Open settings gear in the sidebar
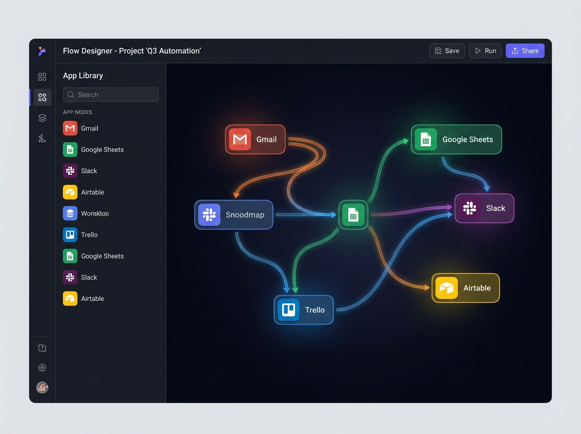Image resolution: width=581 pixels, height=434 pixels. (x=42, y=368)
